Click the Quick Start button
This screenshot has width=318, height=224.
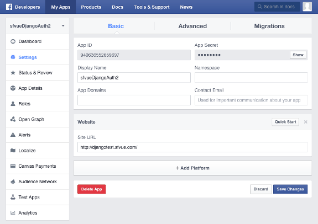coord(285,122)
